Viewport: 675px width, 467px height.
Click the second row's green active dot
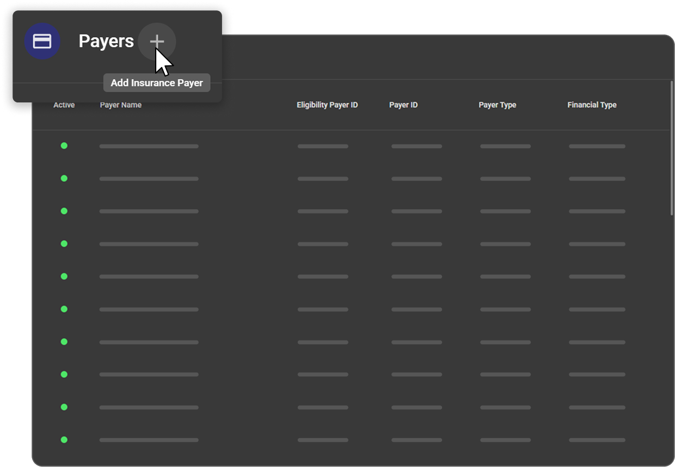coord(64,178)
